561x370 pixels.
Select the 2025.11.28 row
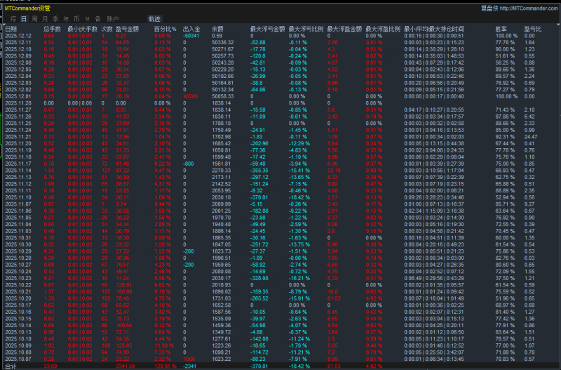tap(18, 103)
